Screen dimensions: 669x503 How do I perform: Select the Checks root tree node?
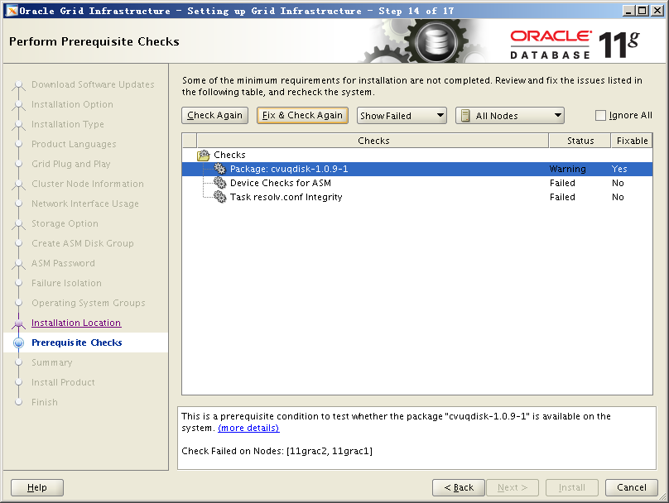[229, 155]
